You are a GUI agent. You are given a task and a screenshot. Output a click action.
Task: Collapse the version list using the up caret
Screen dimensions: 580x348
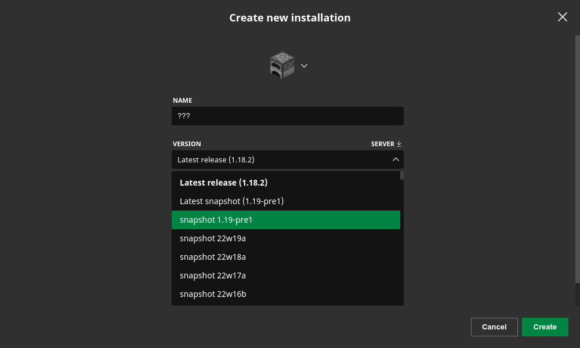pyautogui.click(x=396, y=159)
